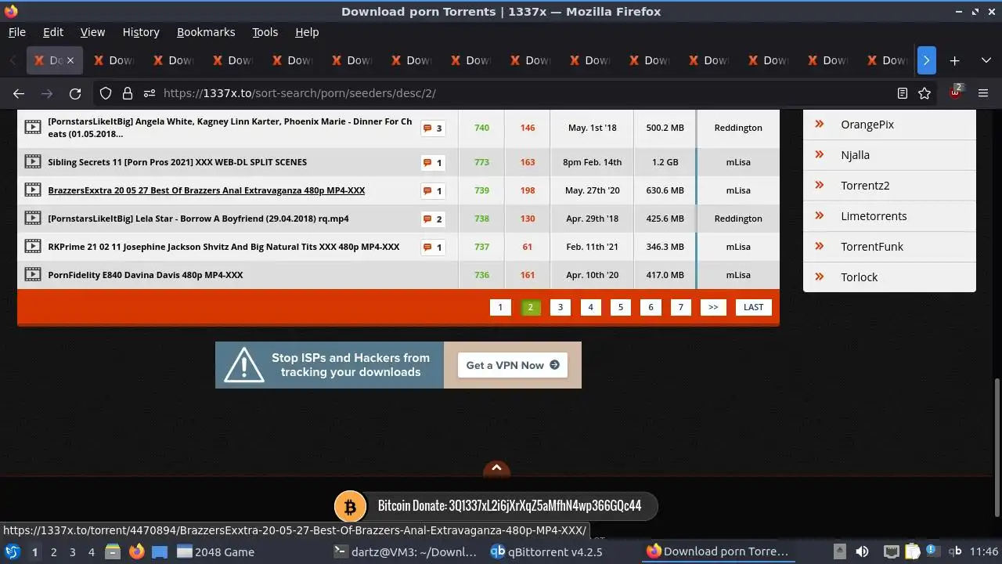Click the orange Bitcoin coin icon
The width and height of the screenshot is (1002, 564).
350,506
